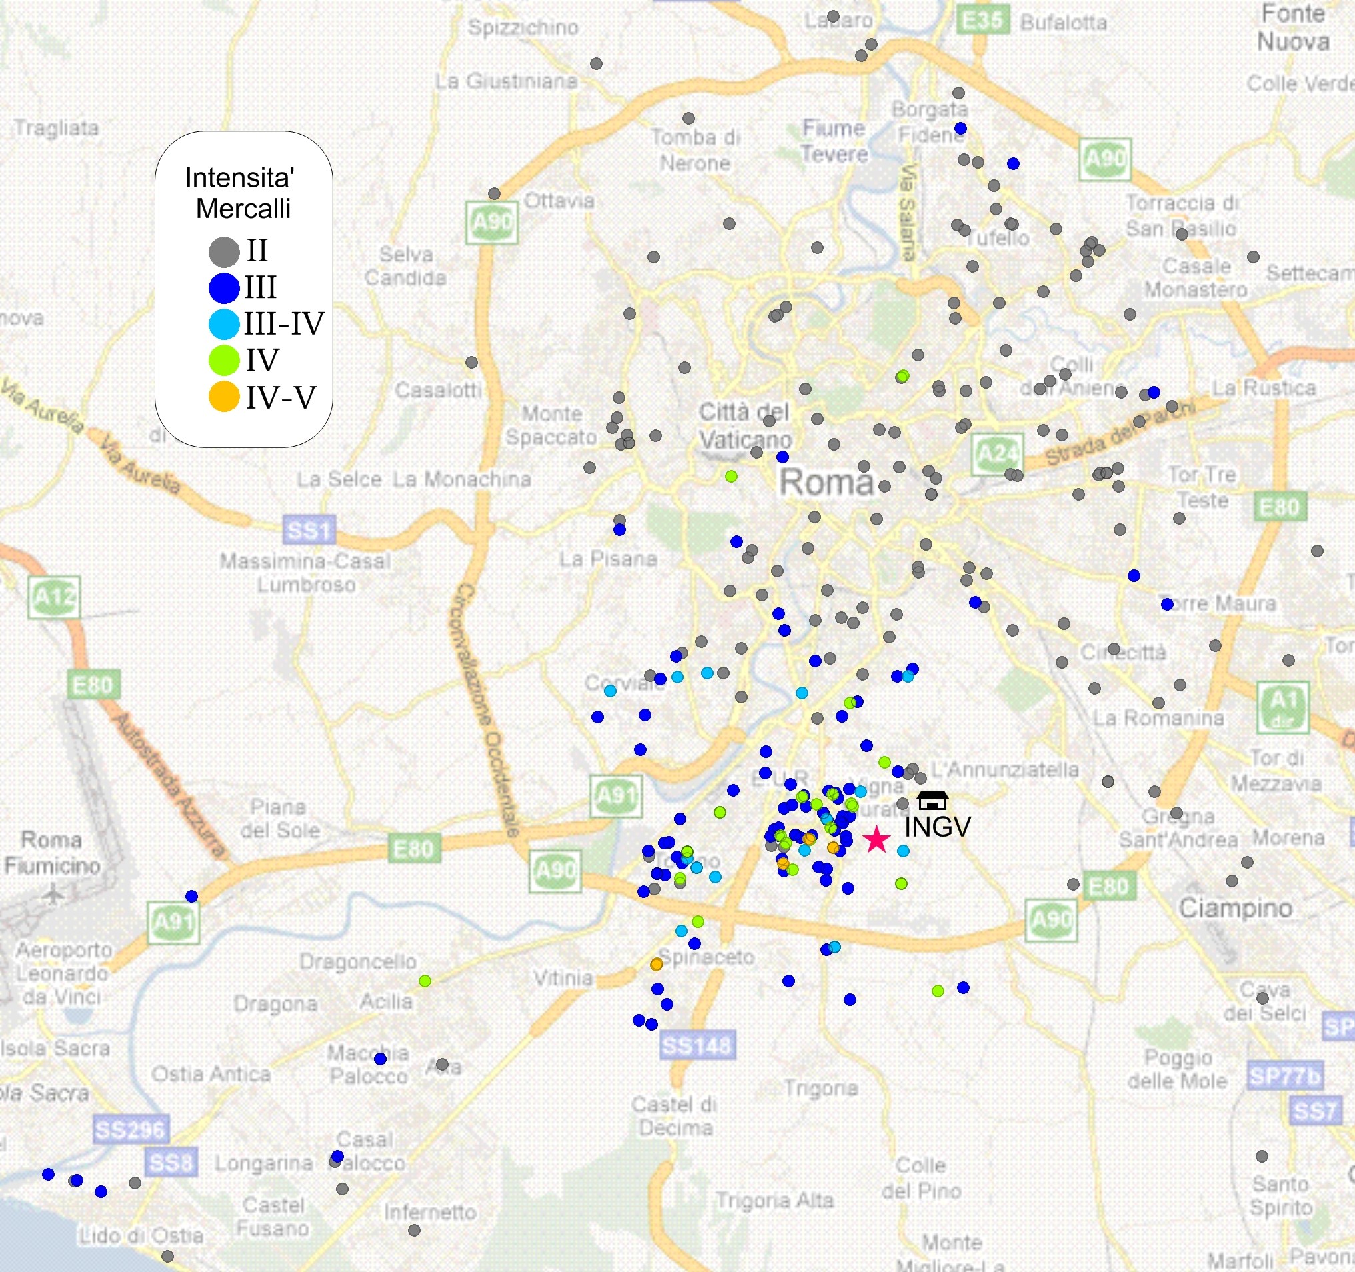
Task: Click the A90 shield near Ottavia
Action: point(491,222)
